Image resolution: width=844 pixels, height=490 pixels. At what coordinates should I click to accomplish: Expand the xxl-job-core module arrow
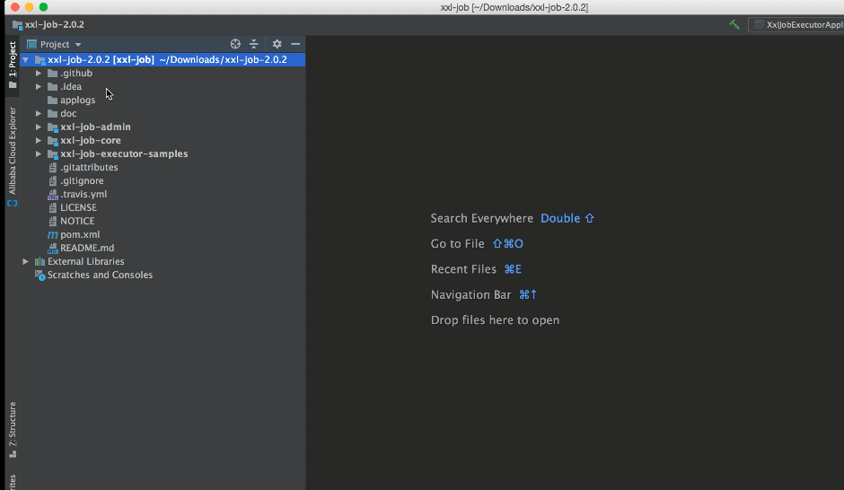(x=39, y=140)
